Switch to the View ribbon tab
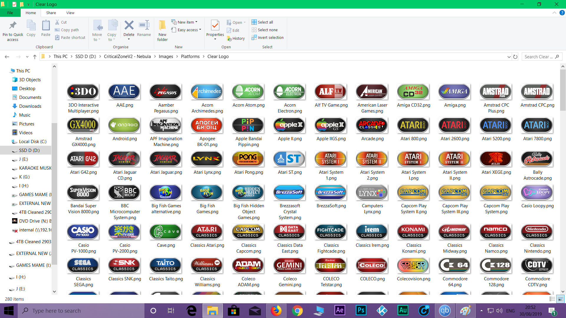 click(70, 13)
